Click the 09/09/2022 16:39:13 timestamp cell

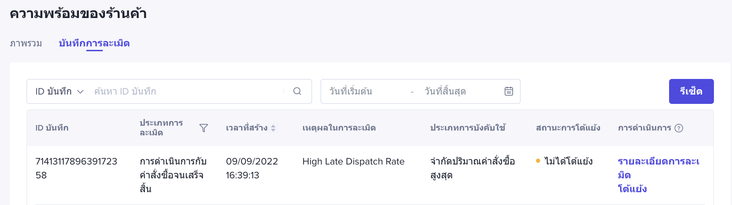252,168
